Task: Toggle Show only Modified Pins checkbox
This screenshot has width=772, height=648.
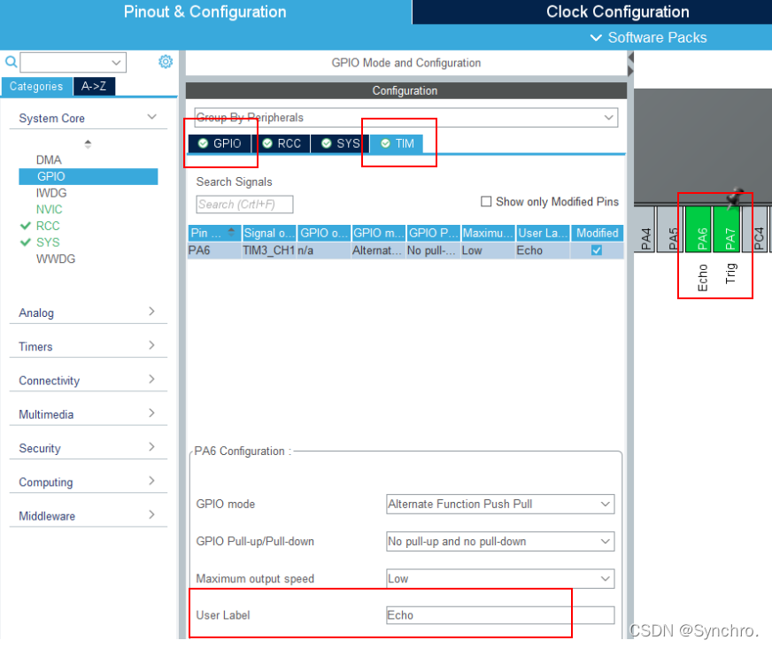Action: pyautogui.click(x=486, y=201)
